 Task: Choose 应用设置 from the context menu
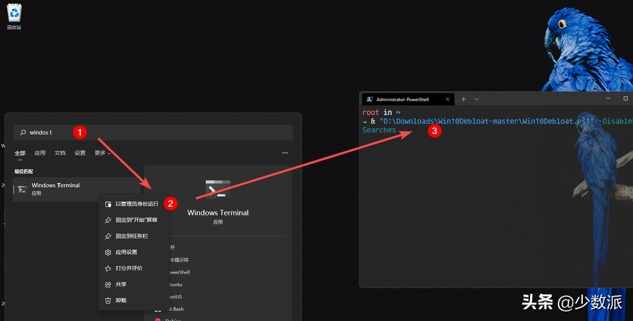pyautogui.click(x=133, y=252)
